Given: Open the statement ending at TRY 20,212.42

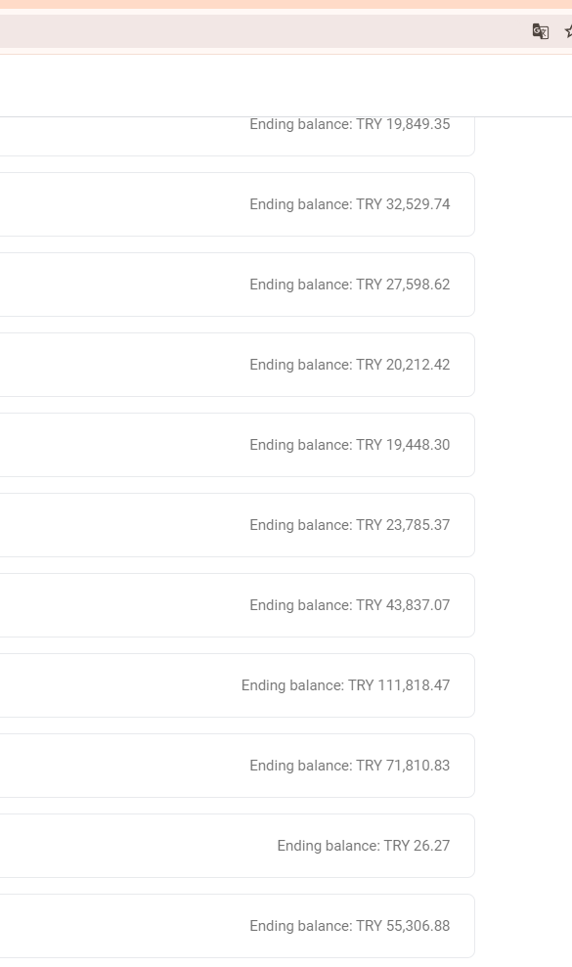Looking at the screenshot, I should 237,365.
